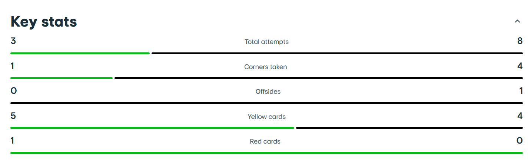Click the green Total attempts bar segment
The width and height of the screenshot is (531, 165).
point(80,54)
